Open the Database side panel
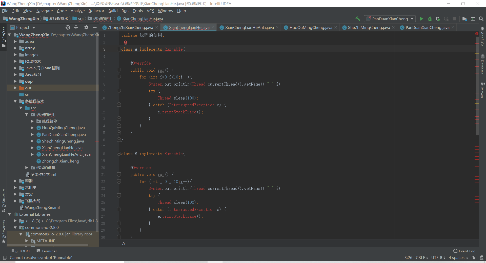This screenshot has height=263, width=486. tap(482, 65)
